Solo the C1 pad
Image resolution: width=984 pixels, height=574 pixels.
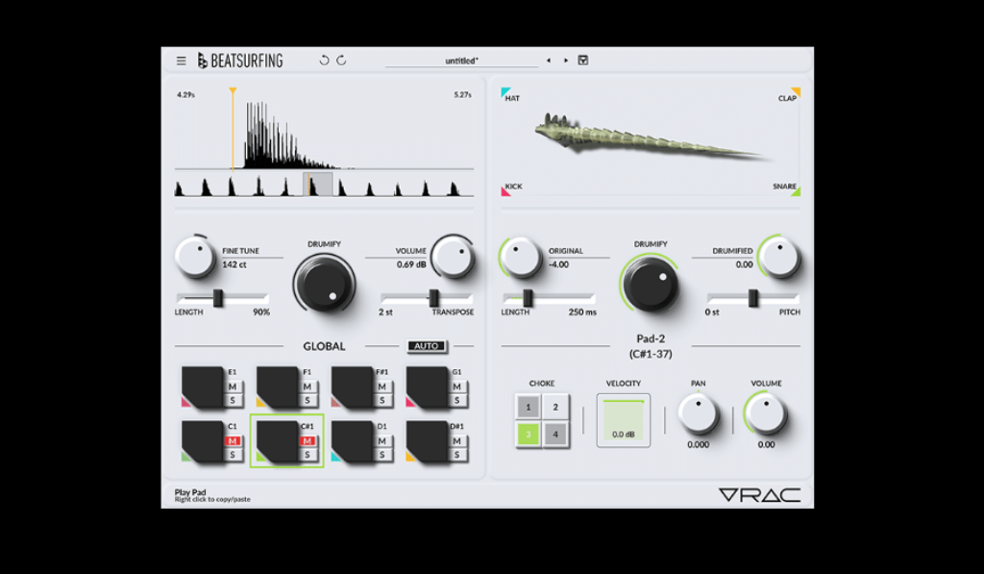(233, 455)
